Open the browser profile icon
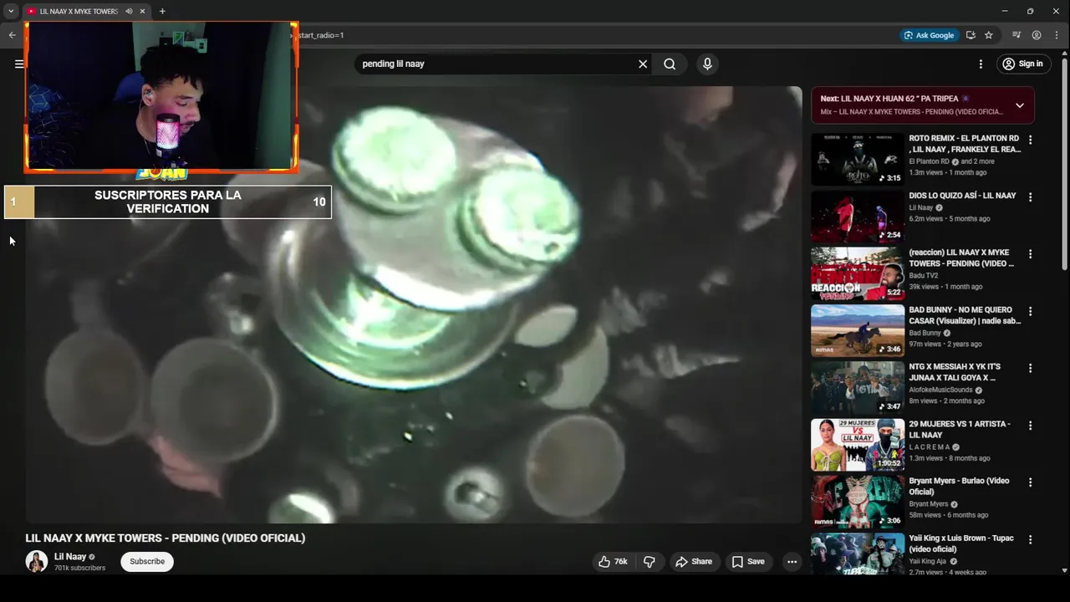 coord(1037,35)
